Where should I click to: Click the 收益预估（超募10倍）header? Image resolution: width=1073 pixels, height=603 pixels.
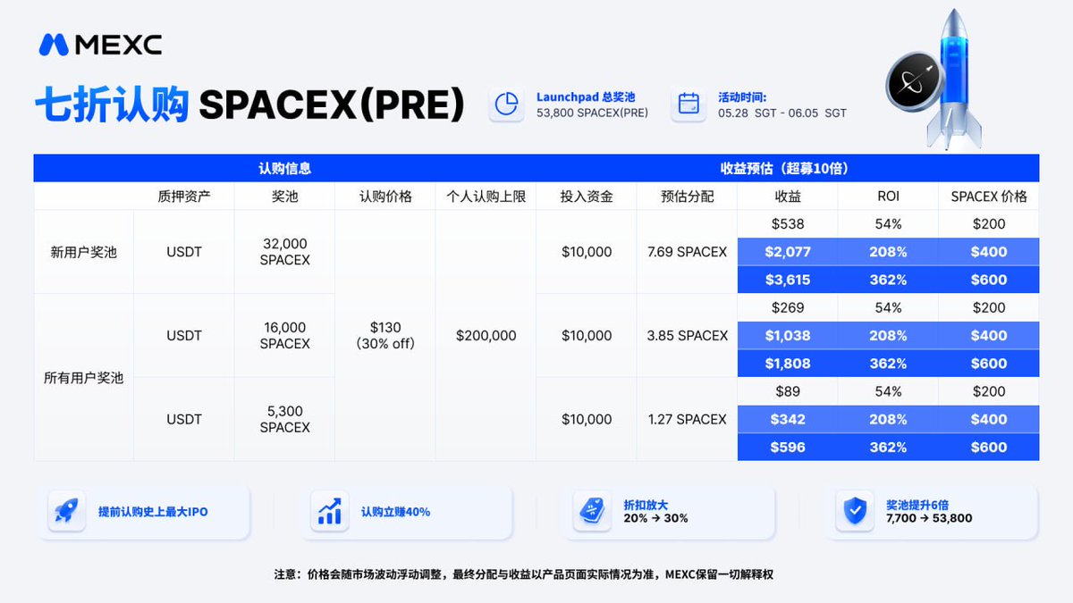787,168
